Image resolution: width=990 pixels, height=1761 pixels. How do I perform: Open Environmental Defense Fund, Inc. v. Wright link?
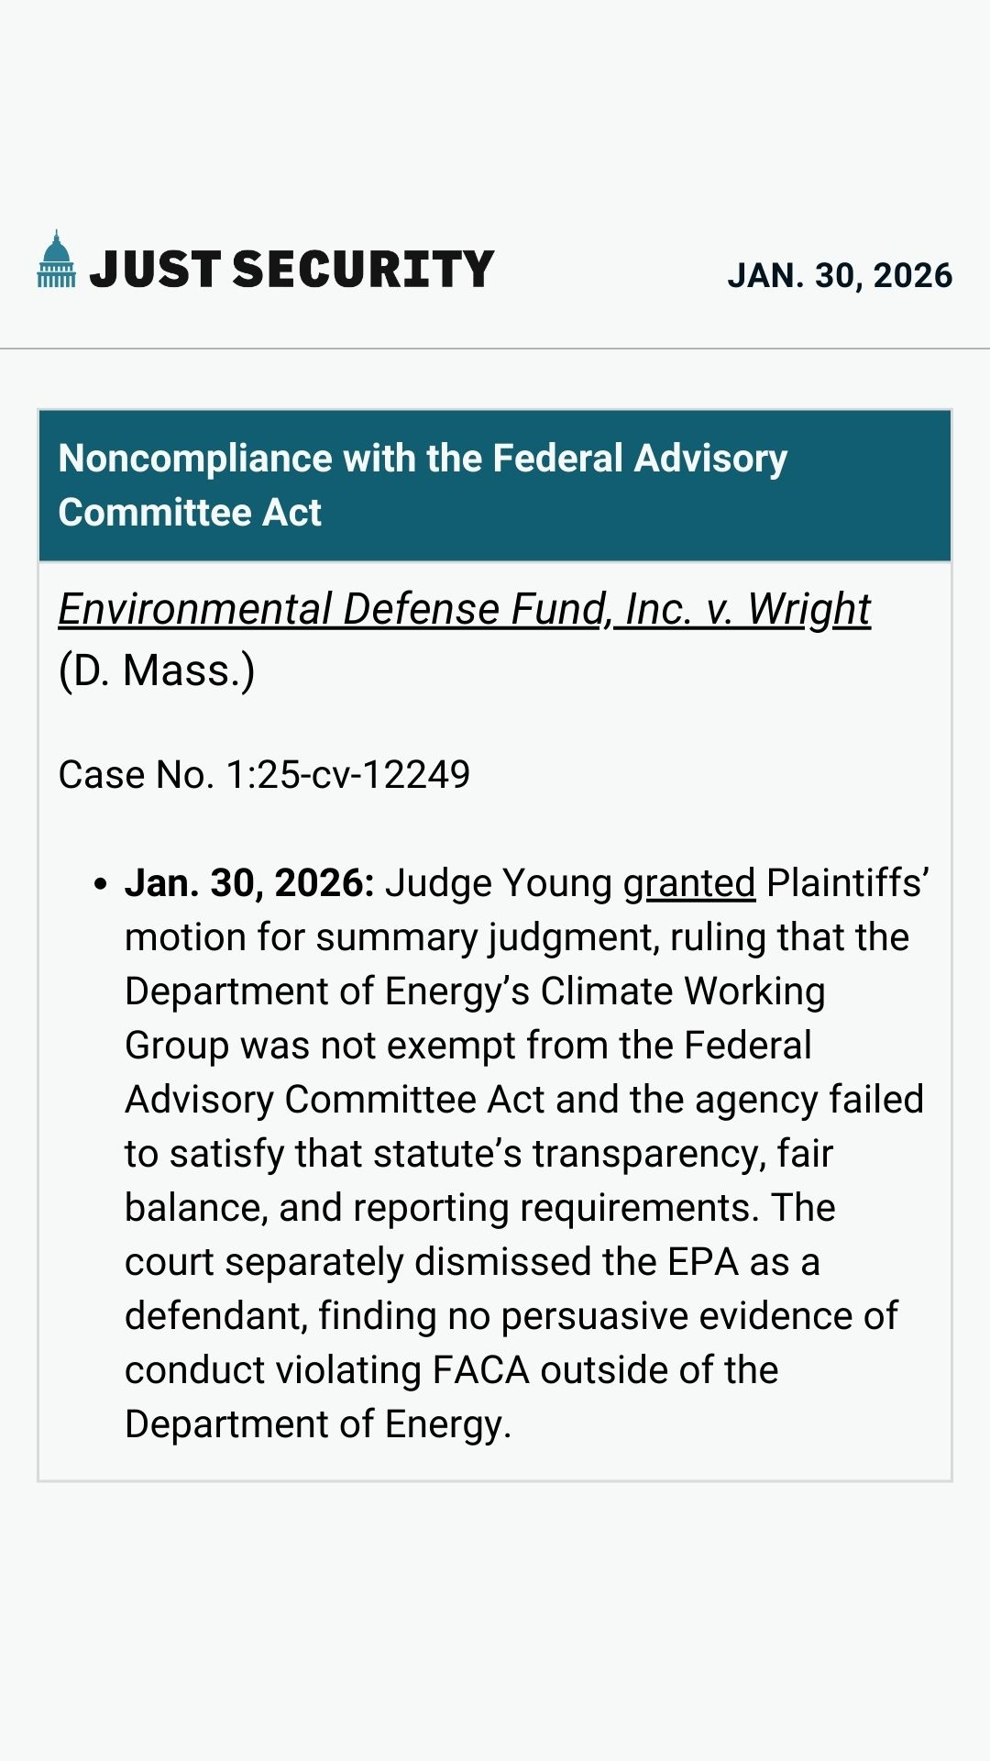coord(464,609)
